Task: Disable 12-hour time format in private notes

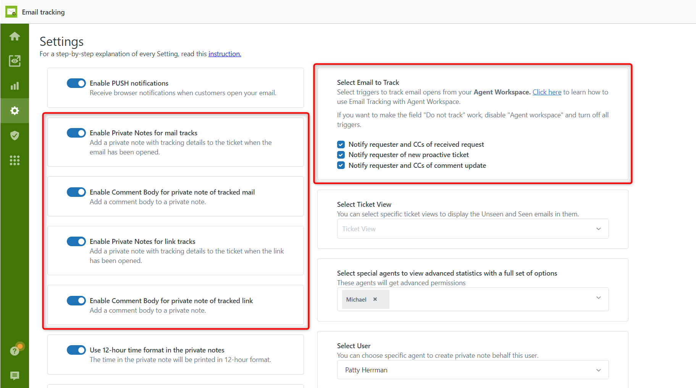Action: [76, 350]
